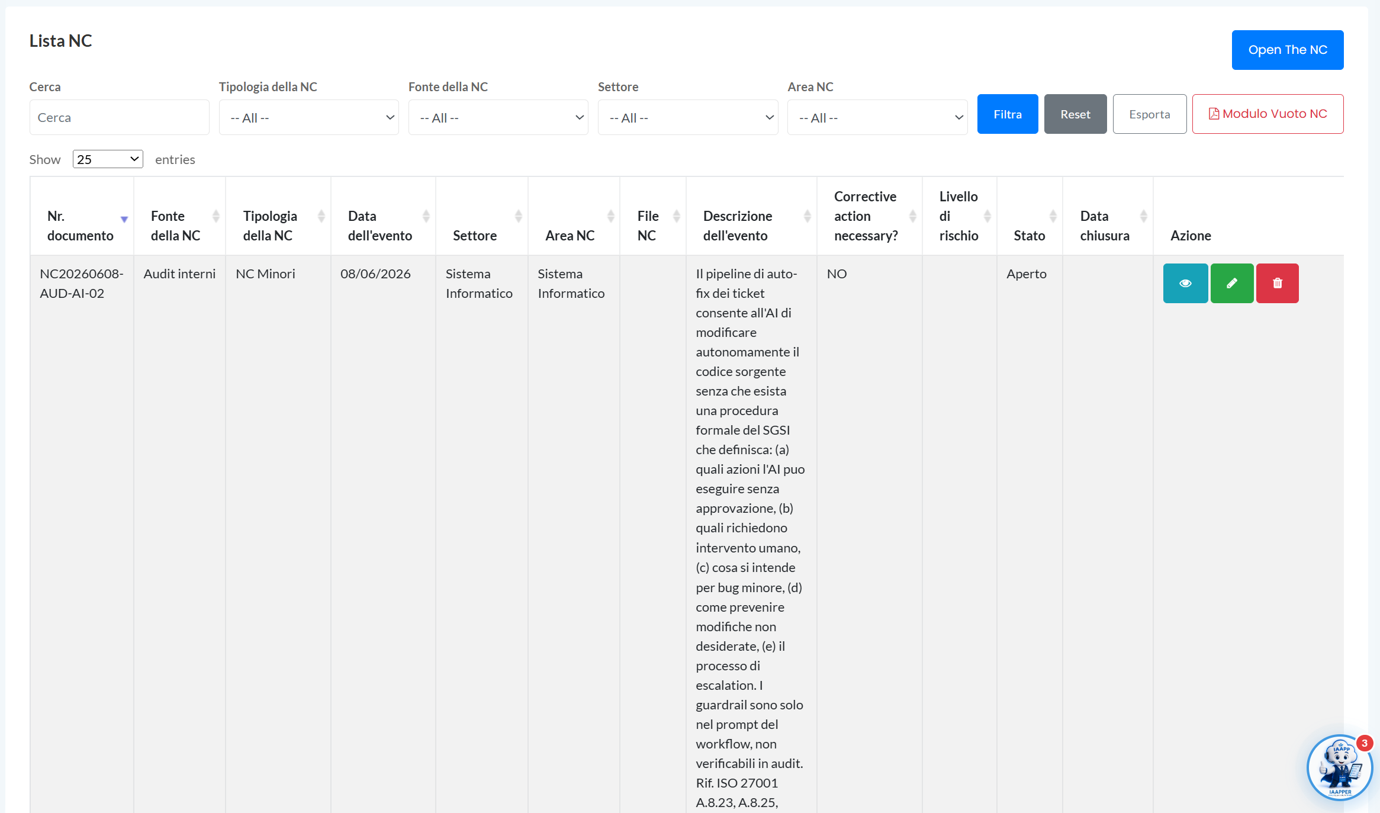Sort table by Data chiusura column

pos(1108,216)
